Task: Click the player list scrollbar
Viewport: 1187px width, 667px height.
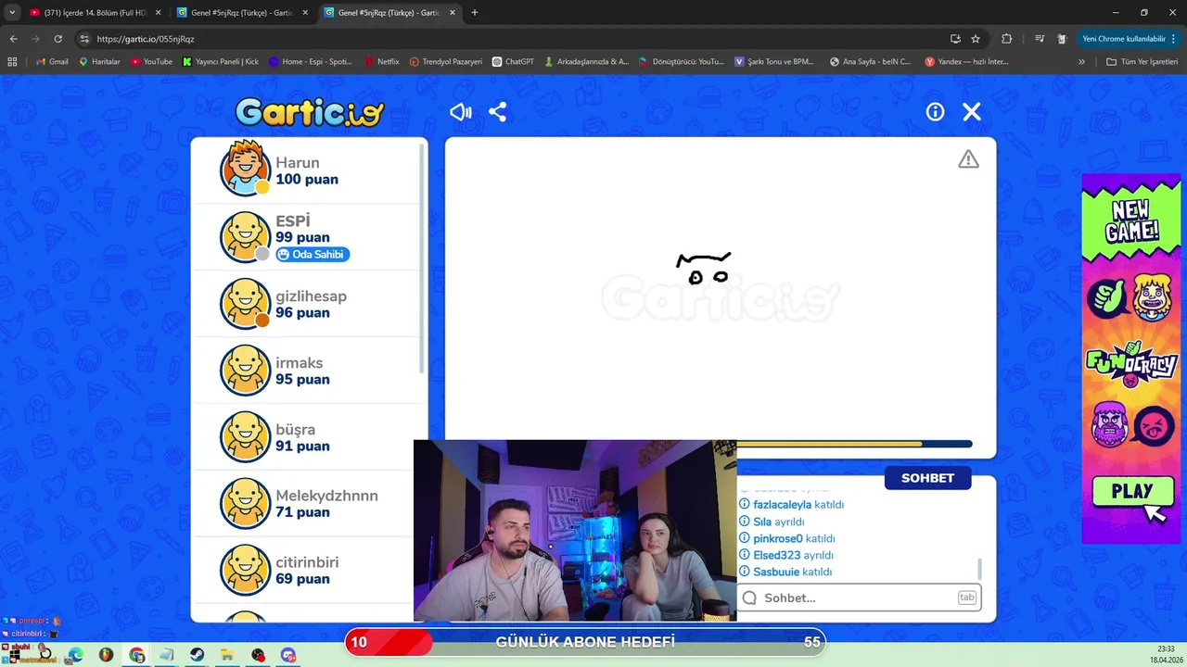Action: coord(422,259)
